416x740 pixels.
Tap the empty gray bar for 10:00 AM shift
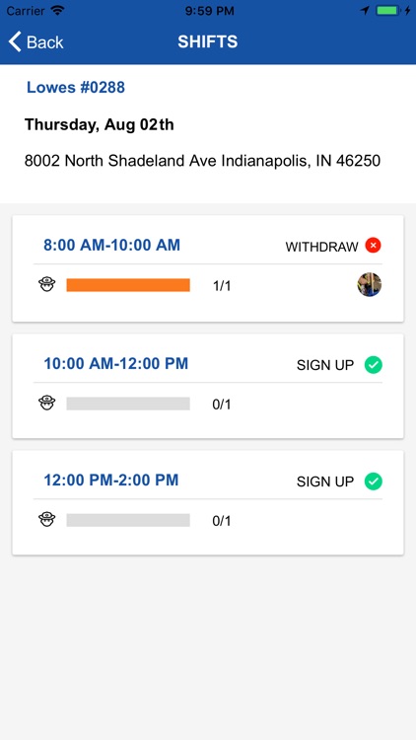point(128,404)
